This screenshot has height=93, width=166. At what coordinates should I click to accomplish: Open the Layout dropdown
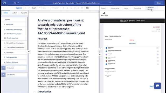pyautogui.click(x=127, y=8)
